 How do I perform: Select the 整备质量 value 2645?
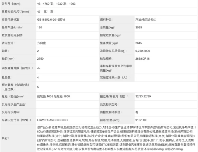[x=139, y=43]
